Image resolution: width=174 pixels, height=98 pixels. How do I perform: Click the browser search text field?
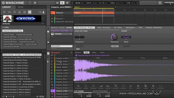(x=22, y=51)
